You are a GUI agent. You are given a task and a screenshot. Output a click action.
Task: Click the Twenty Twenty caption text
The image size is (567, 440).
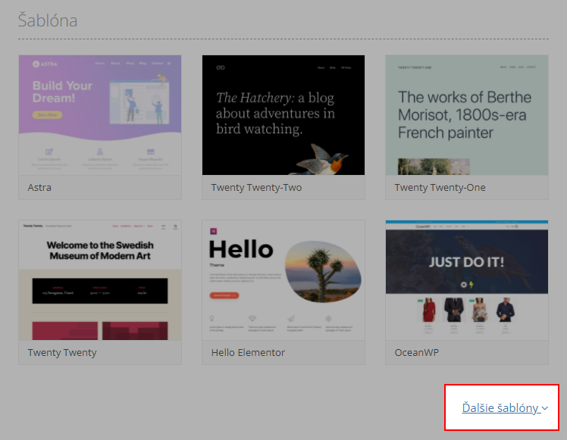(x=62, y=353)
